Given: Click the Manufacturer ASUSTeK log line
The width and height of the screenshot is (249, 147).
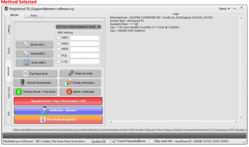Looking at the screenshot, I should 161,18.
